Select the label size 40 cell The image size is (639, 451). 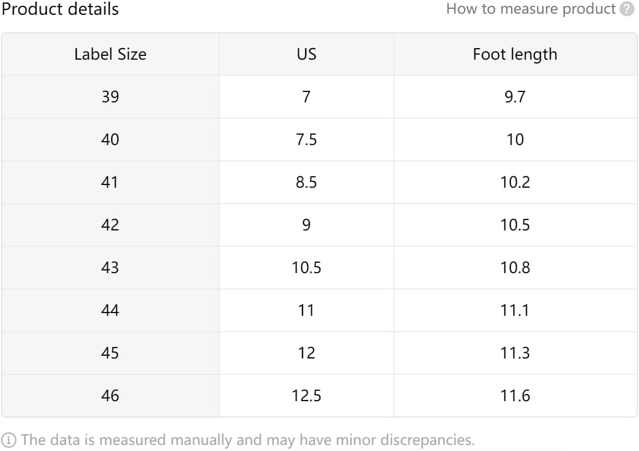[110, 140]
